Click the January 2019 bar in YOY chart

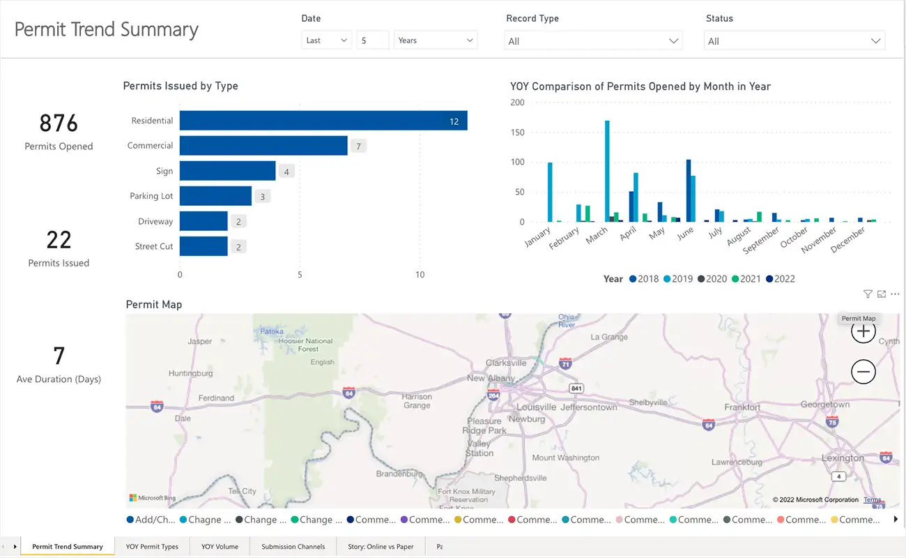tap(550, 193)
